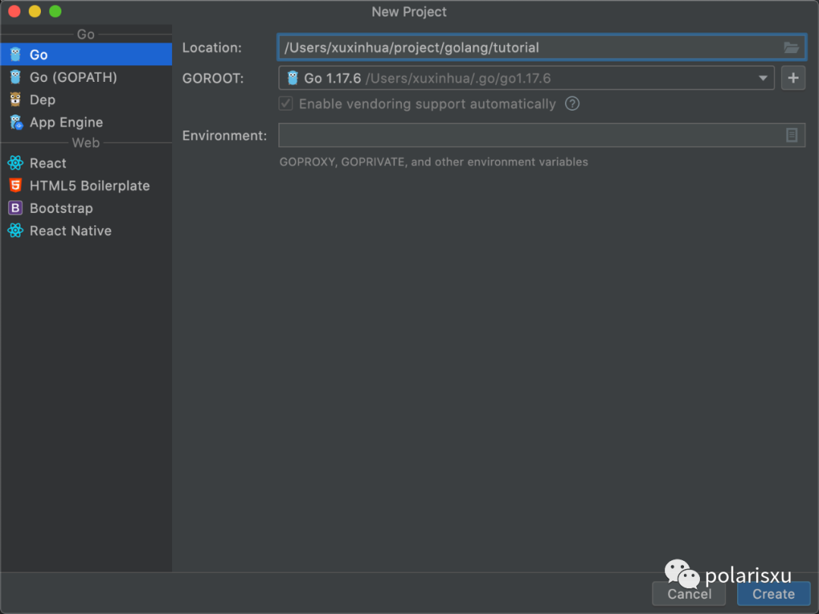Viewport: 819px width, 614px height.
Task: Click the Go gopher icon in sidebar
Action: (x=15, y=55)
